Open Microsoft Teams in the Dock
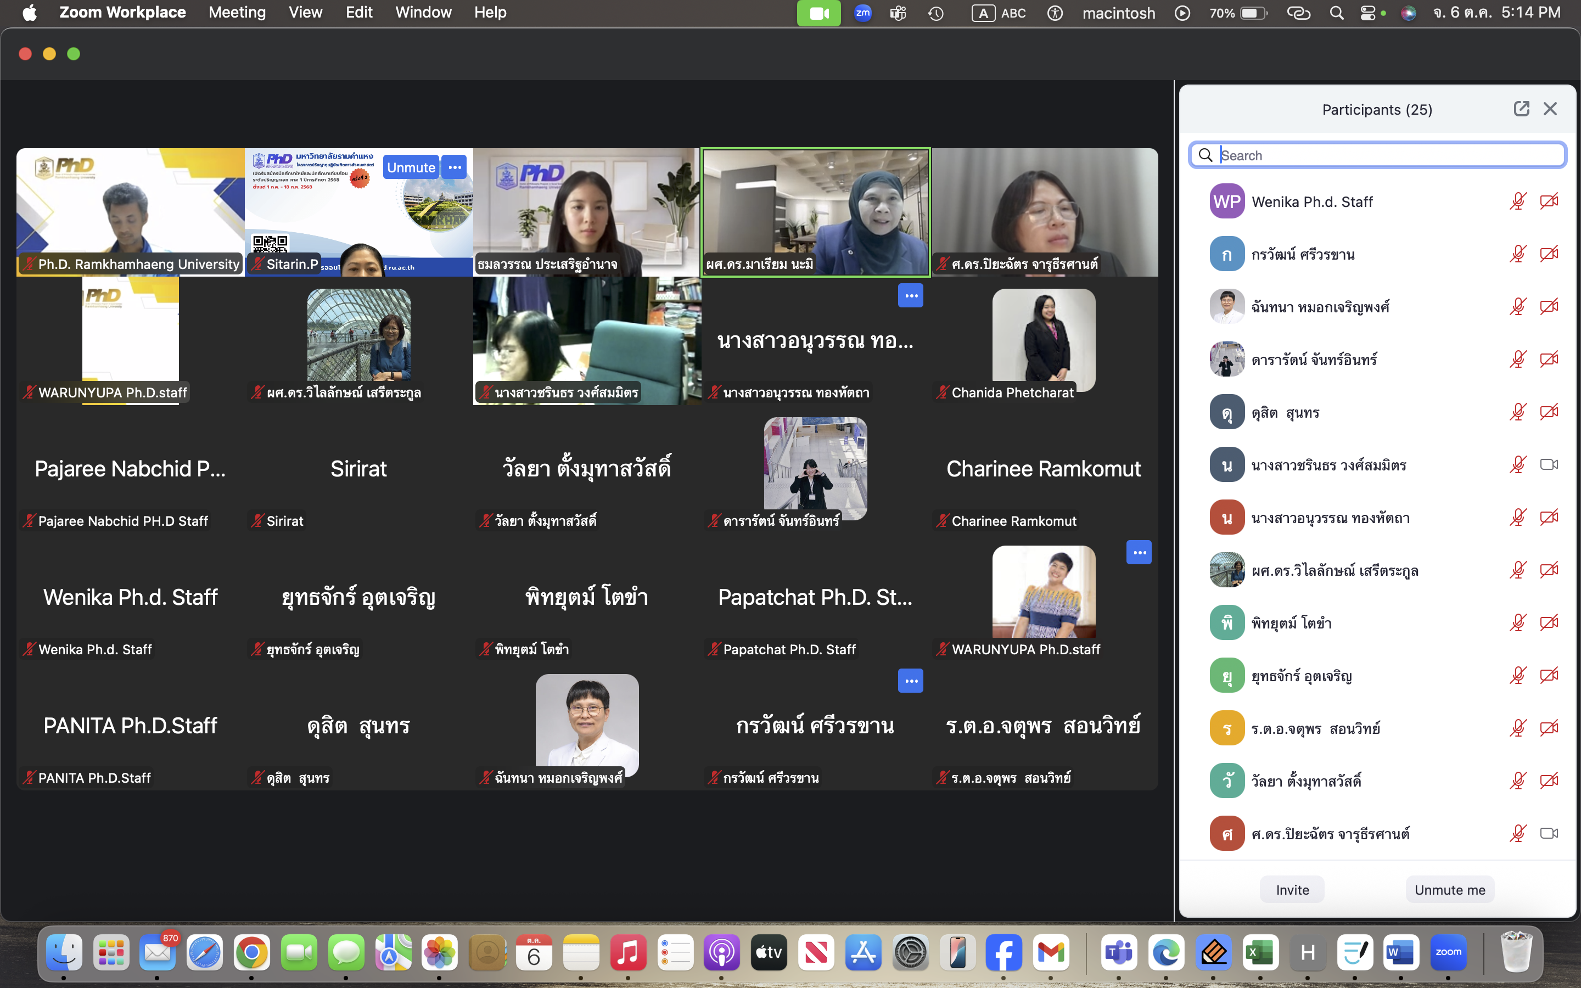Screen dimensions: 1581x988 tap(1119, 953)
